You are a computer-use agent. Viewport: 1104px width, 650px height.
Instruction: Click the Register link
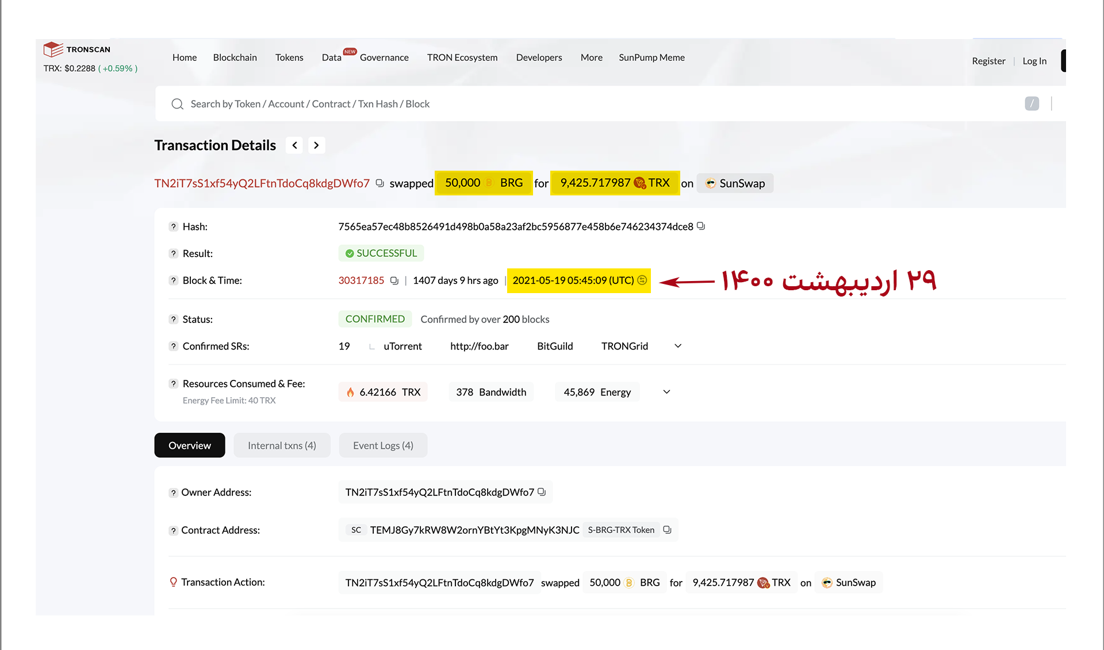click(x=988, y=61)
